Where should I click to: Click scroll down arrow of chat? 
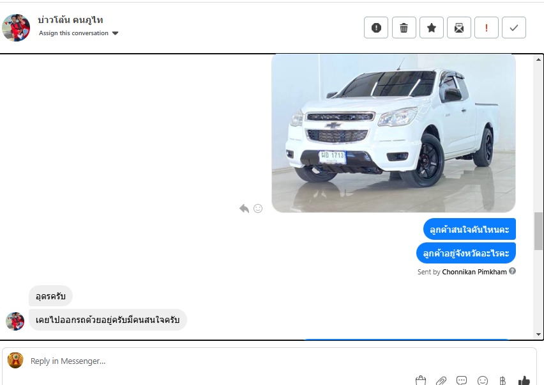point(538,334)
